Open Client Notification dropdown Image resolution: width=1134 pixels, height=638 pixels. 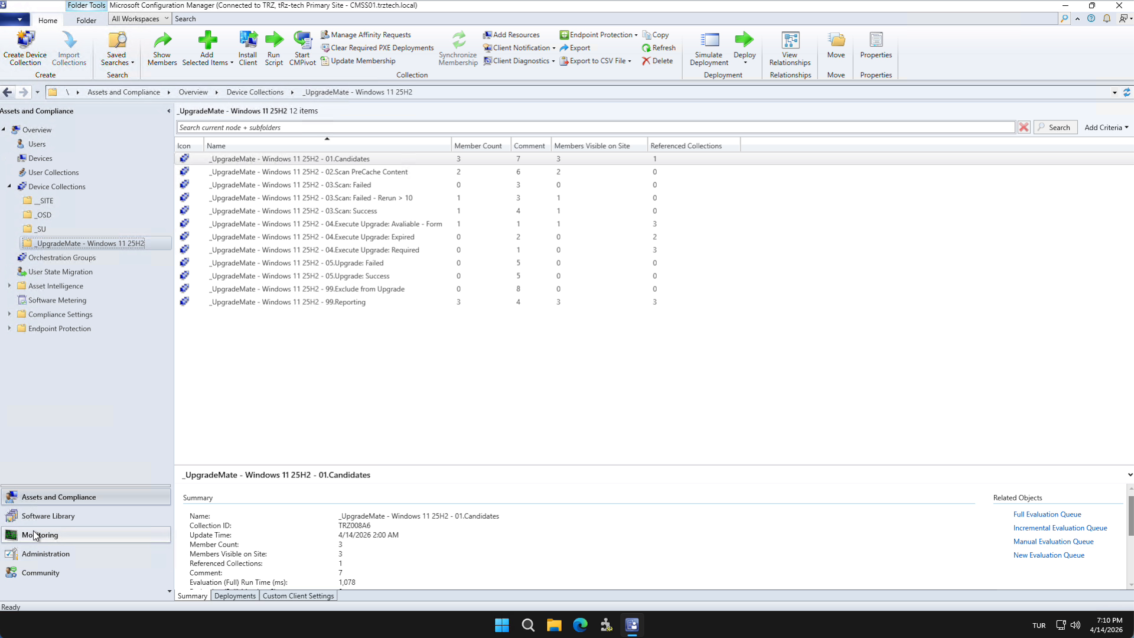pos(519,48)
